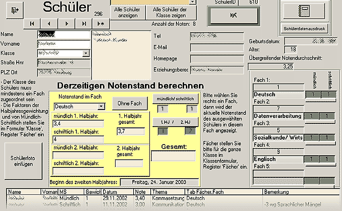Click the notebook icon button
This screenshot has width=342, height=211.
click(305, 10)
